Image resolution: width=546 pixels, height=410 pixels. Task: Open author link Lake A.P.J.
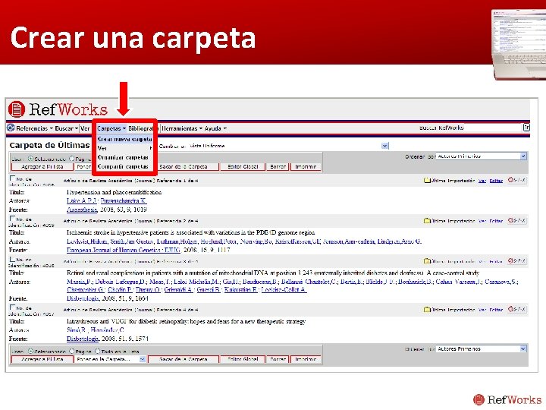(x=81, y=200)
